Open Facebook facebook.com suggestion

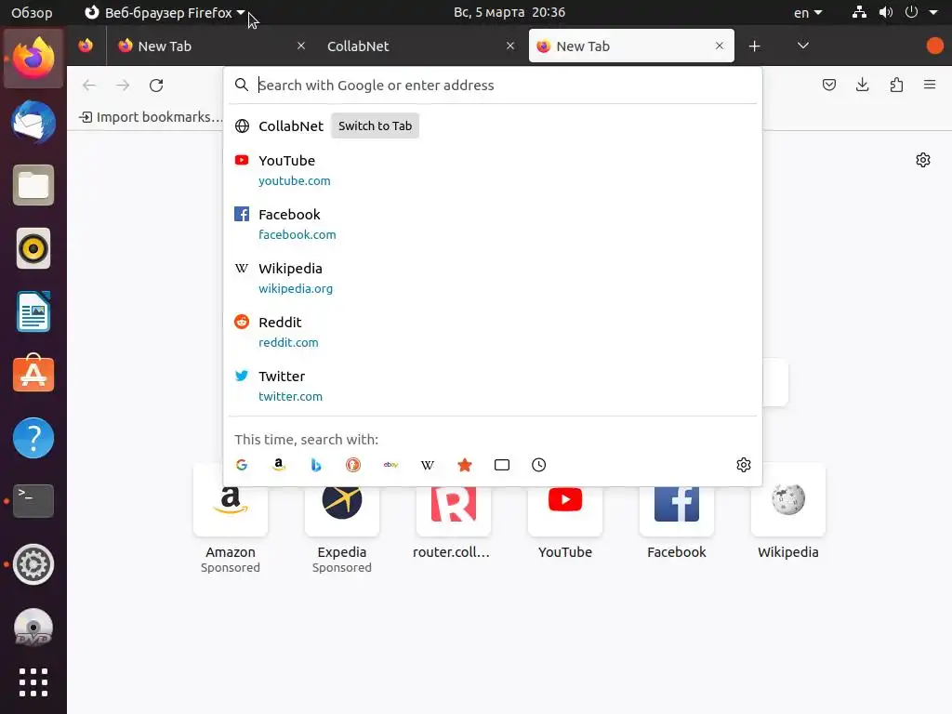(x=493, y=224)
